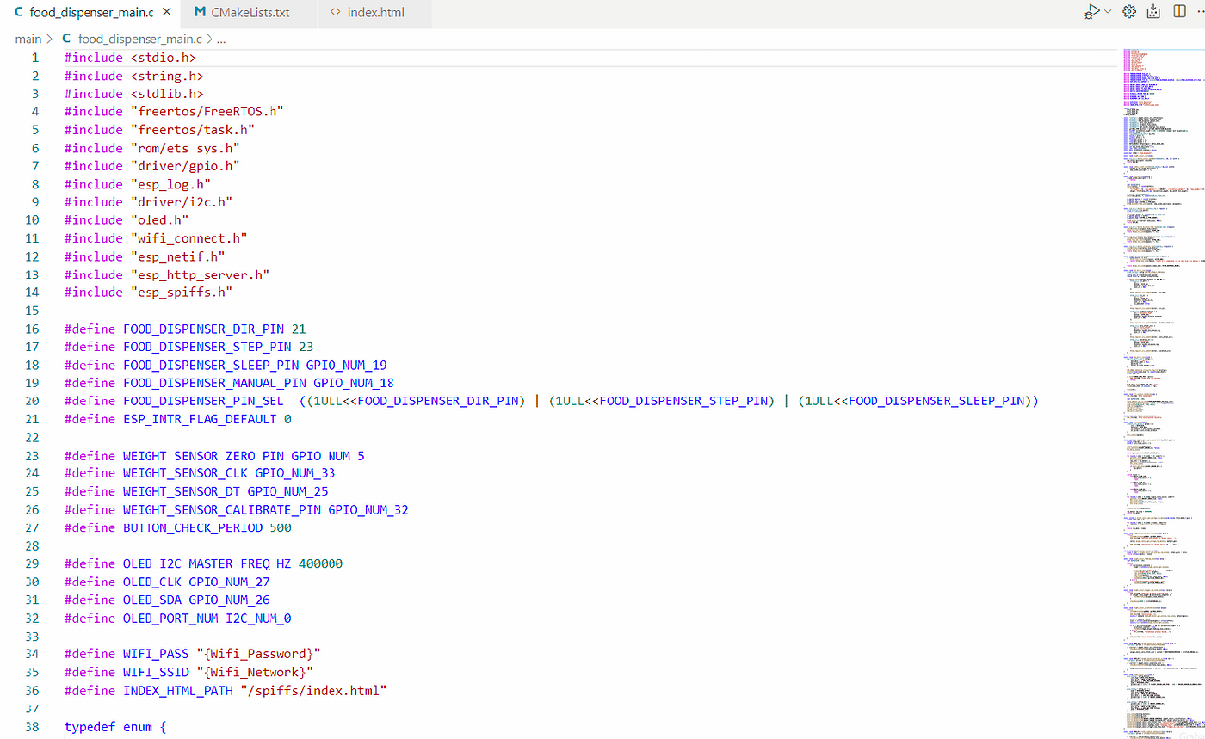Click GPIO_NUM_26 on OLED_SDA line

(229, 600)
